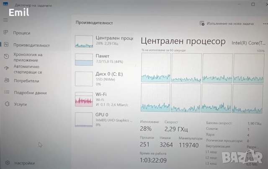Open Хронология на приложение page
The width and height of the screenshot is (268, 169).
(x=28, y=57)
